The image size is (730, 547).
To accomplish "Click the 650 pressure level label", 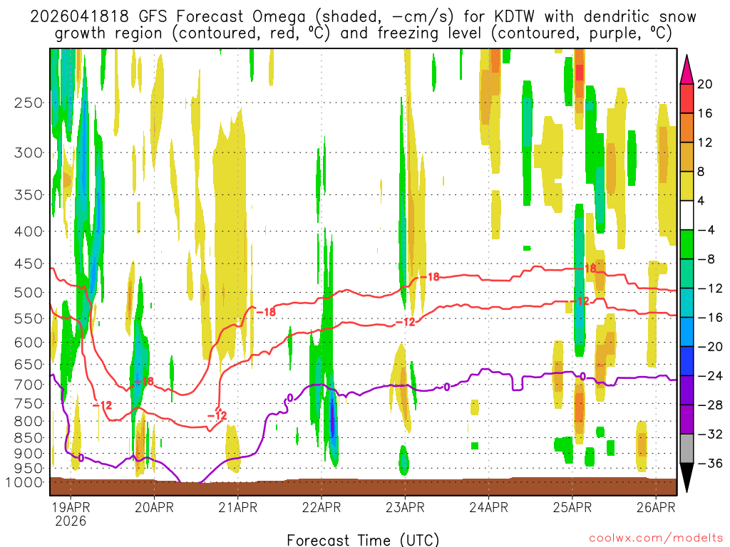I will tap(29, 364).
